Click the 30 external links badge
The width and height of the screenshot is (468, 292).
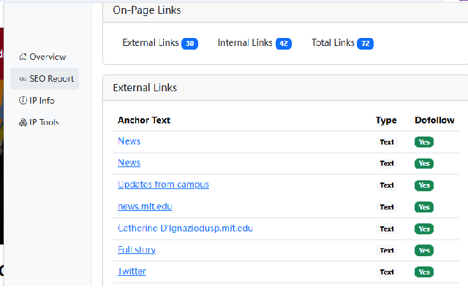tap(190, 44)
